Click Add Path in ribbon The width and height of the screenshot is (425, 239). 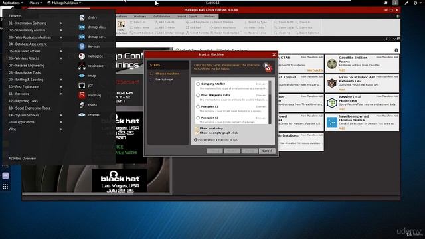pyautogui.click(x=193, y=27)
